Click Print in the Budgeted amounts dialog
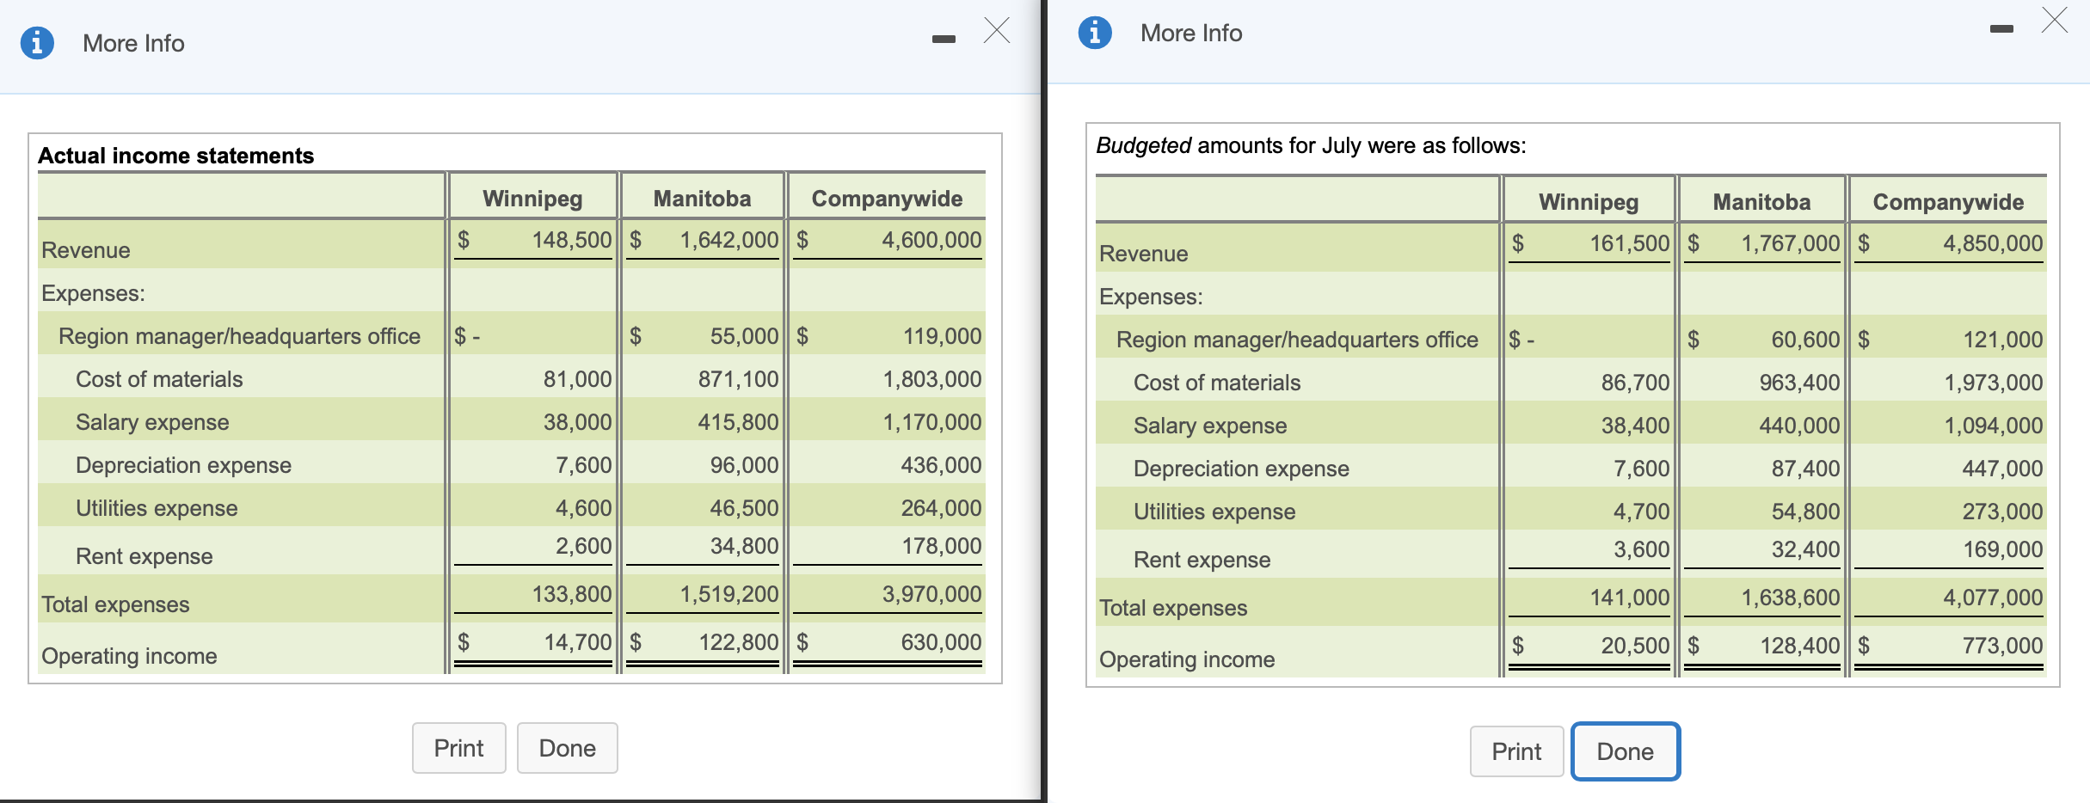2090x803 pixels. 1516,751
